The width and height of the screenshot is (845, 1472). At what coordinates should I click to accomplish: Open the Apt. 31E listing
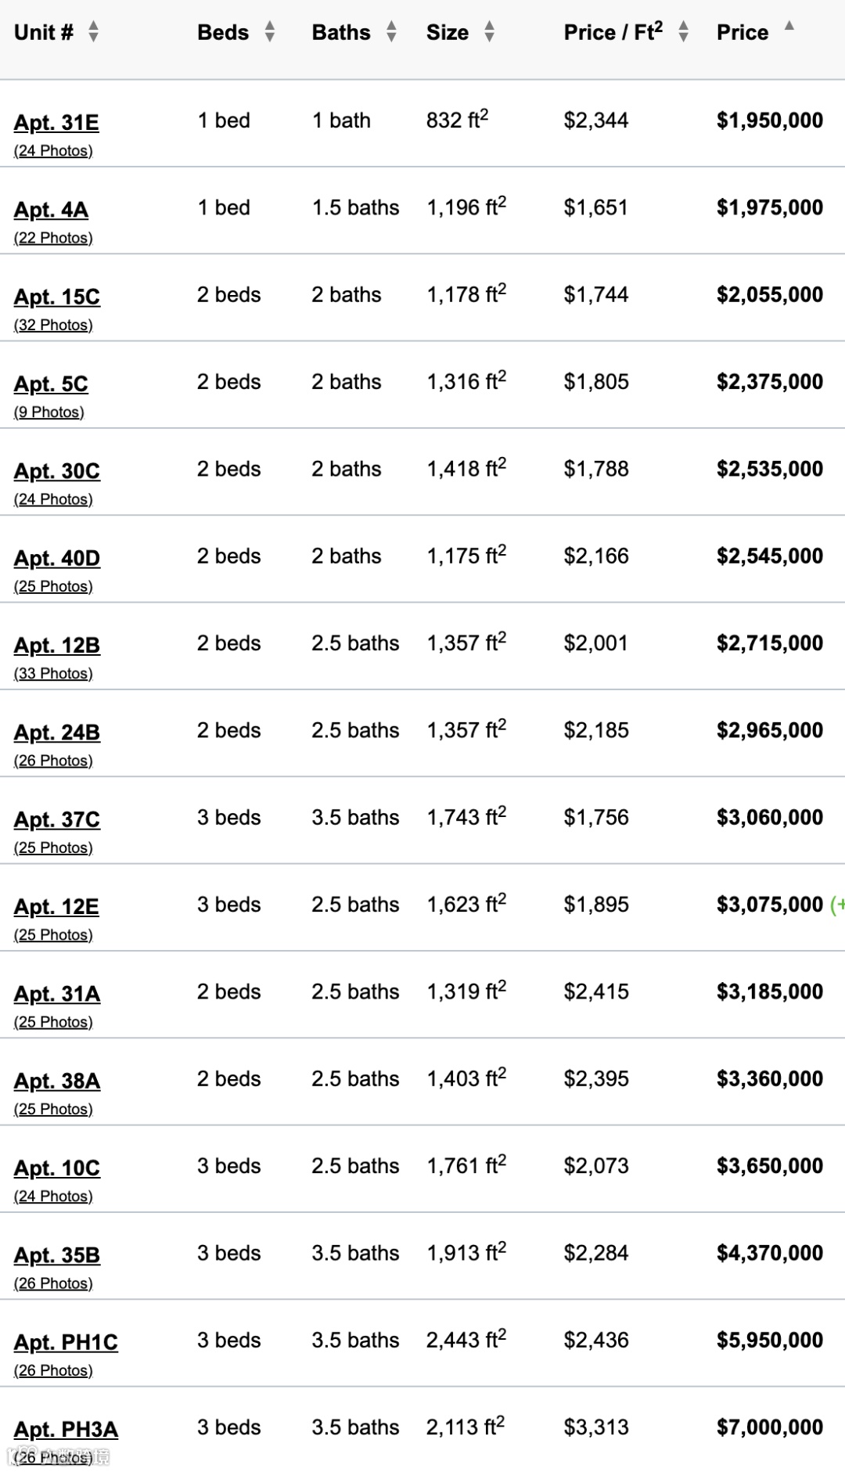(x=56, y=123)
